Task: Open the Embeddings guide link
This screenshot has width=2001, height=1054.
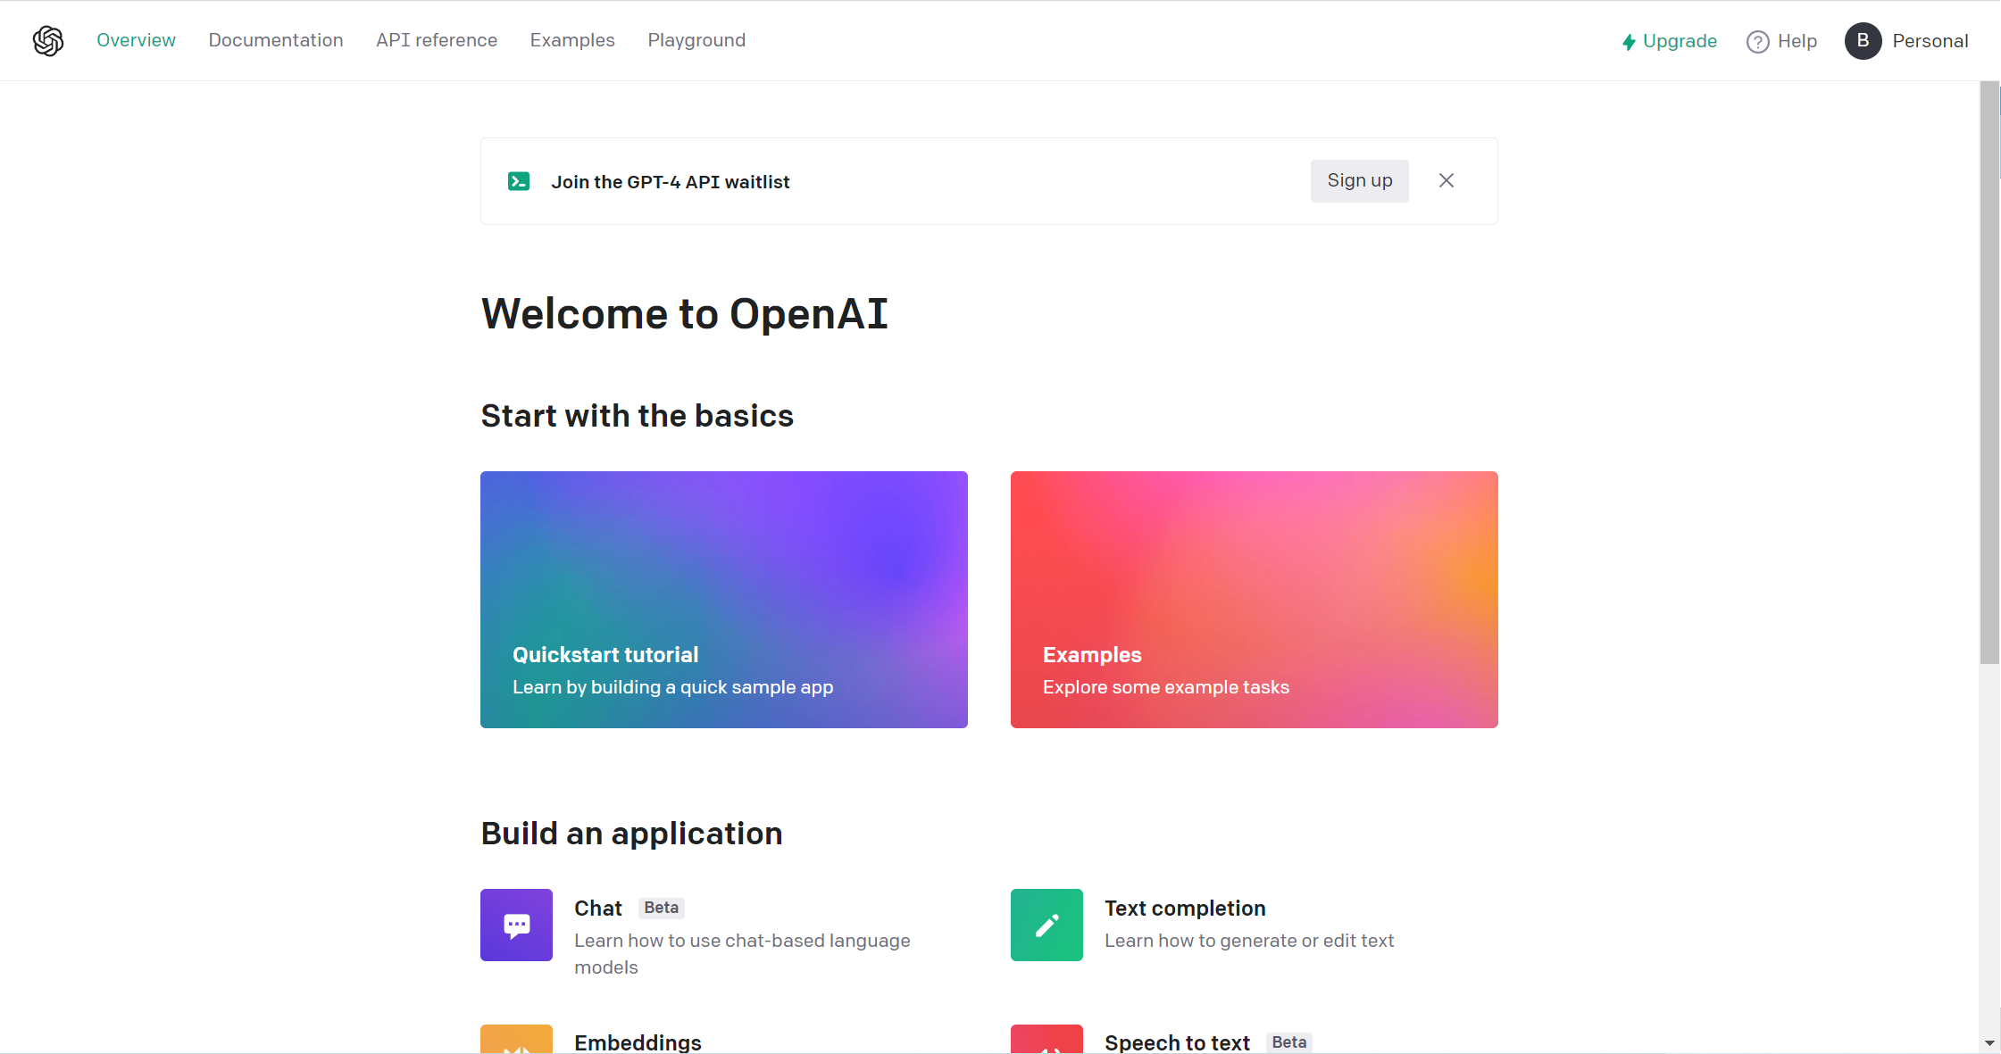Action: 638,1042
